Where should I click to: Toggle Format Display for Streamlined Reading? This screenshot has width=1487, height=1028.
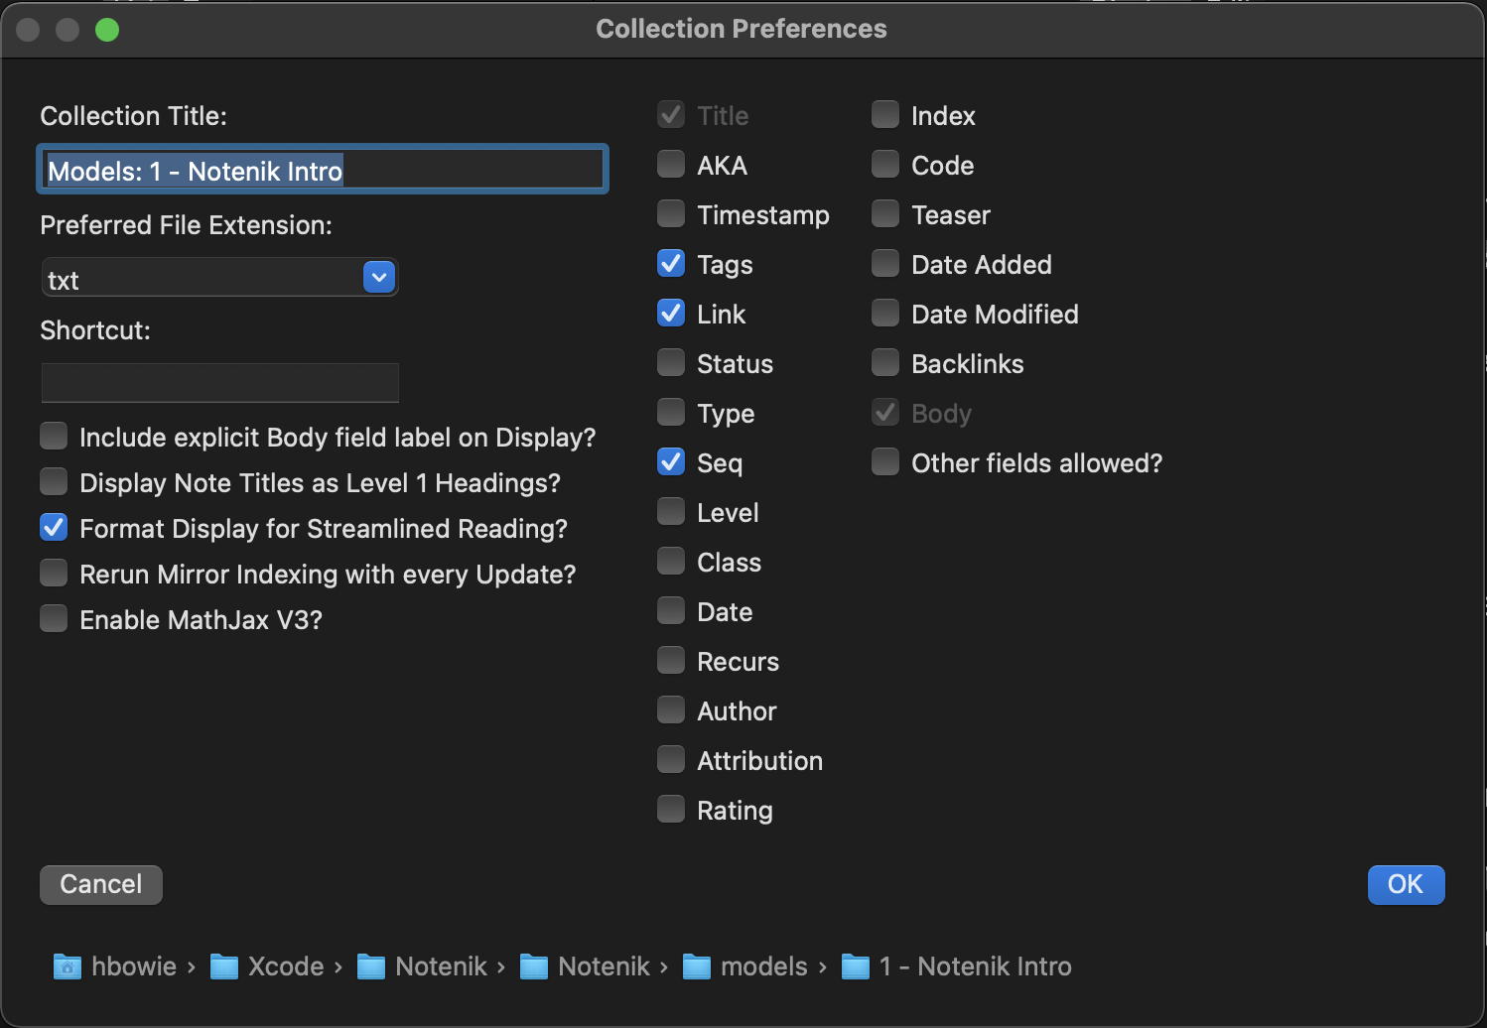pyautogui.click(x=54, y=528)
